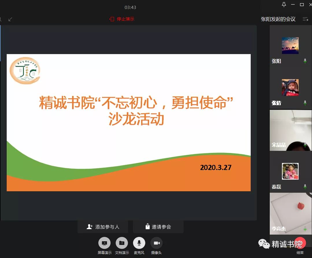Collapse the participant list panel icon
The image size is (312, 258).
(x=305, y=19)
